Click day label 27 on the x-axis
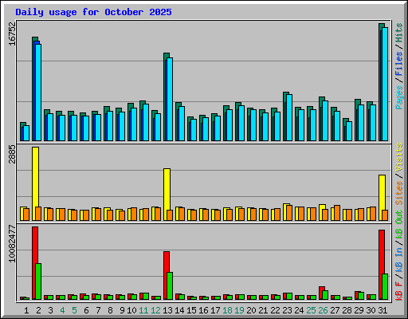408x319 pixels. pyautogui.click(x=335, y=310)
